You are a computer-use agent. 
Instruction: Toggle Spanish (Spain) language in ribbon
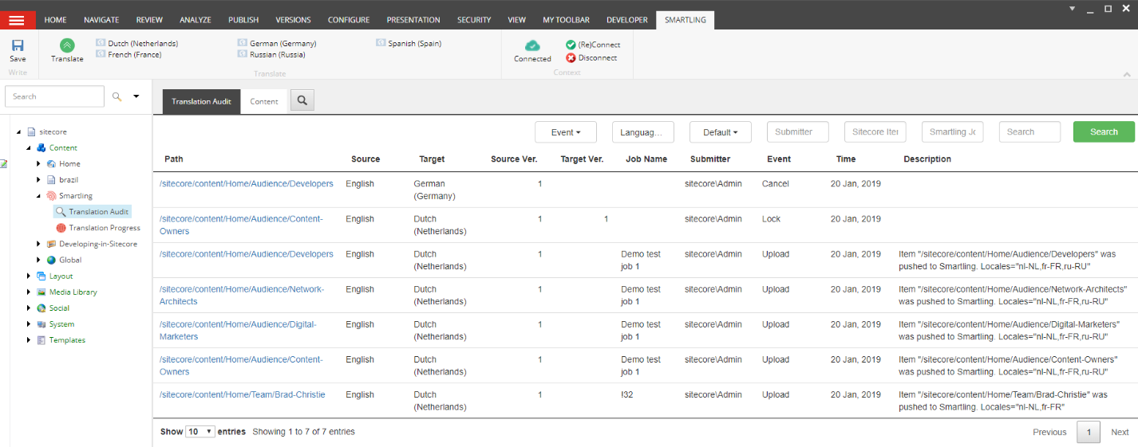pos(409,43)
